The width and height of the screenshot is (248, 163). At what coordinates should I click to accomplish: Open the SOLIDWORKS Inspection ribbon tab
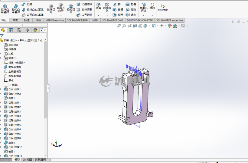point(170,20)
